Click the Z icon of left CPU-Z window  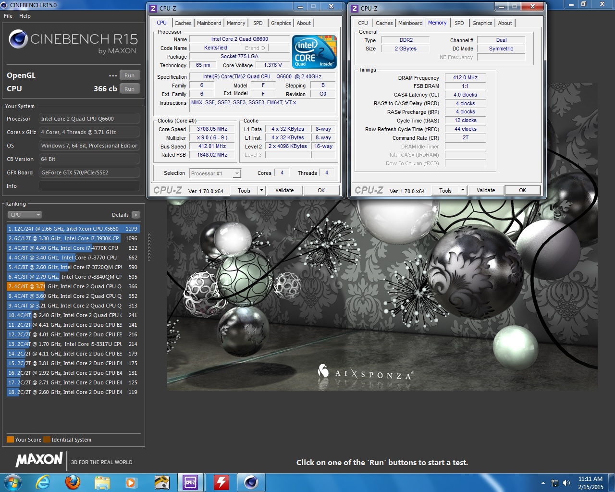coord(153,8)
